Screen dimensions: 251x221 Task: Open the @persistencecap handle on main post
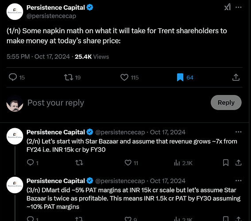click(51, 16)
